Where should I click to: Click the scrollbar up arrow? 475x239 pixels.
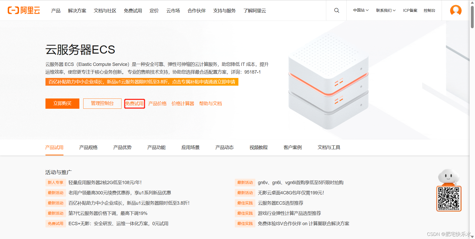click(x=472, y=2)
